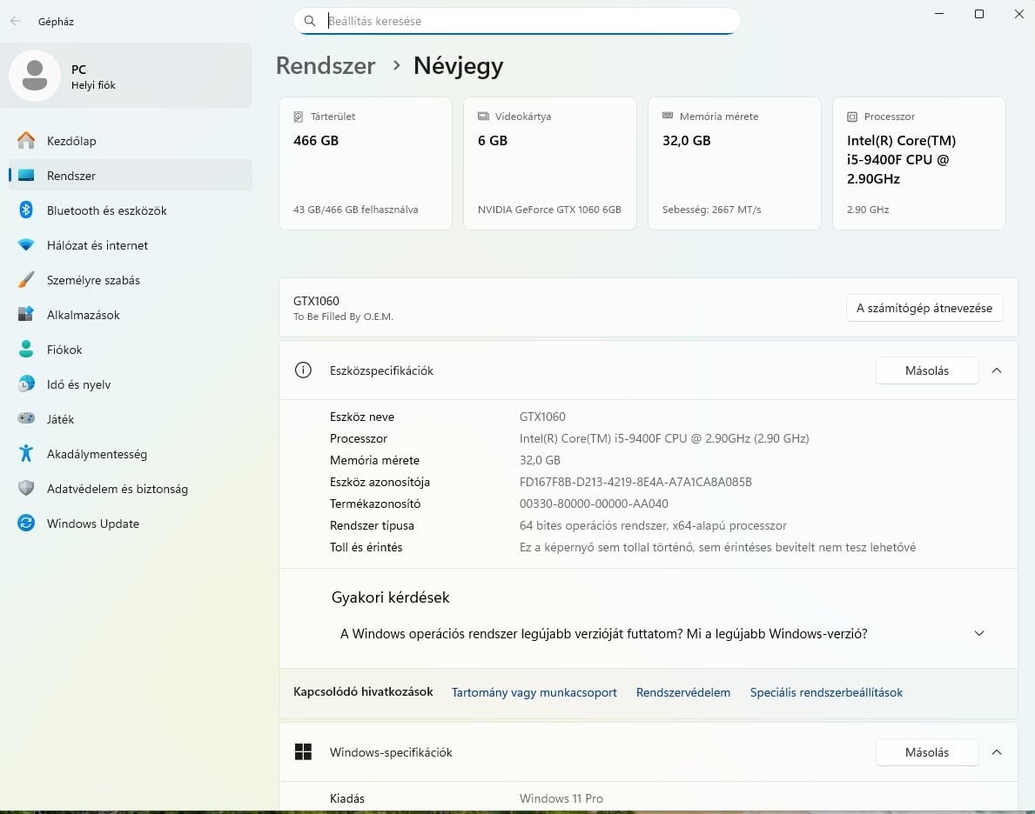Select the Személyre szabás brush icon
1035x814 pixels.
(x=26, y=280)
